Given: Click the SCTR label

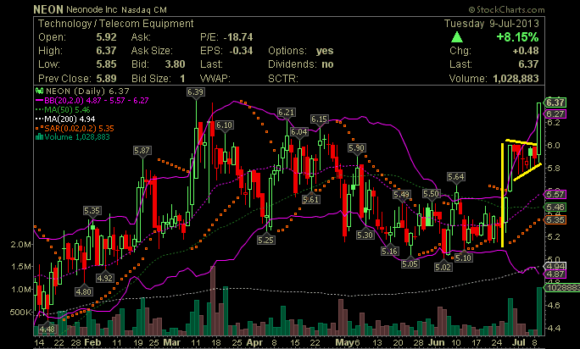Looking at the screenshot, I should pyautogui.click(x=283, y=79).
